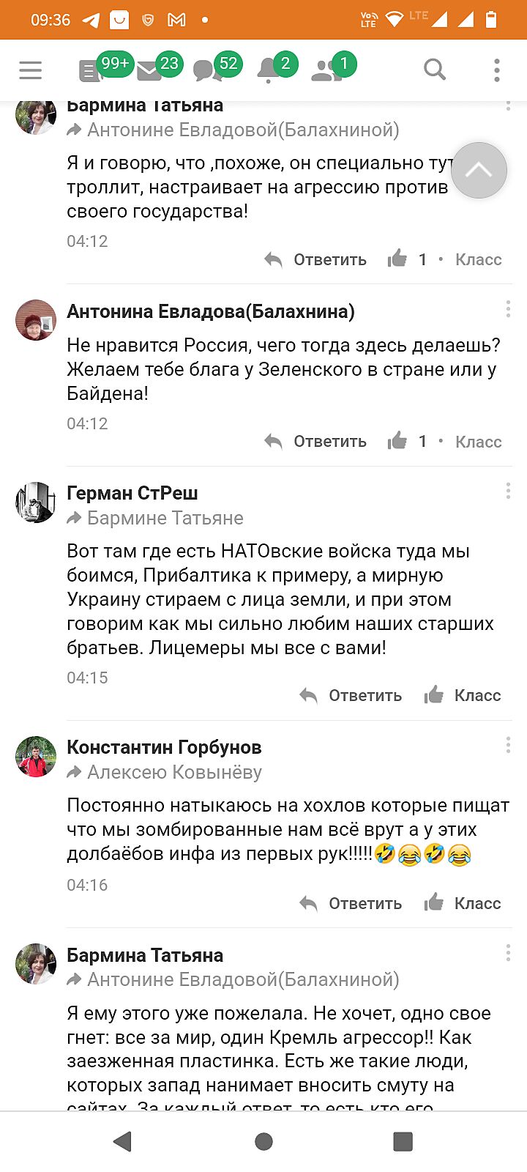Screen dimensions: 527x1172
Task: Like Константин Горбунов's comment with Класс
Action: (x=463, y=903)
